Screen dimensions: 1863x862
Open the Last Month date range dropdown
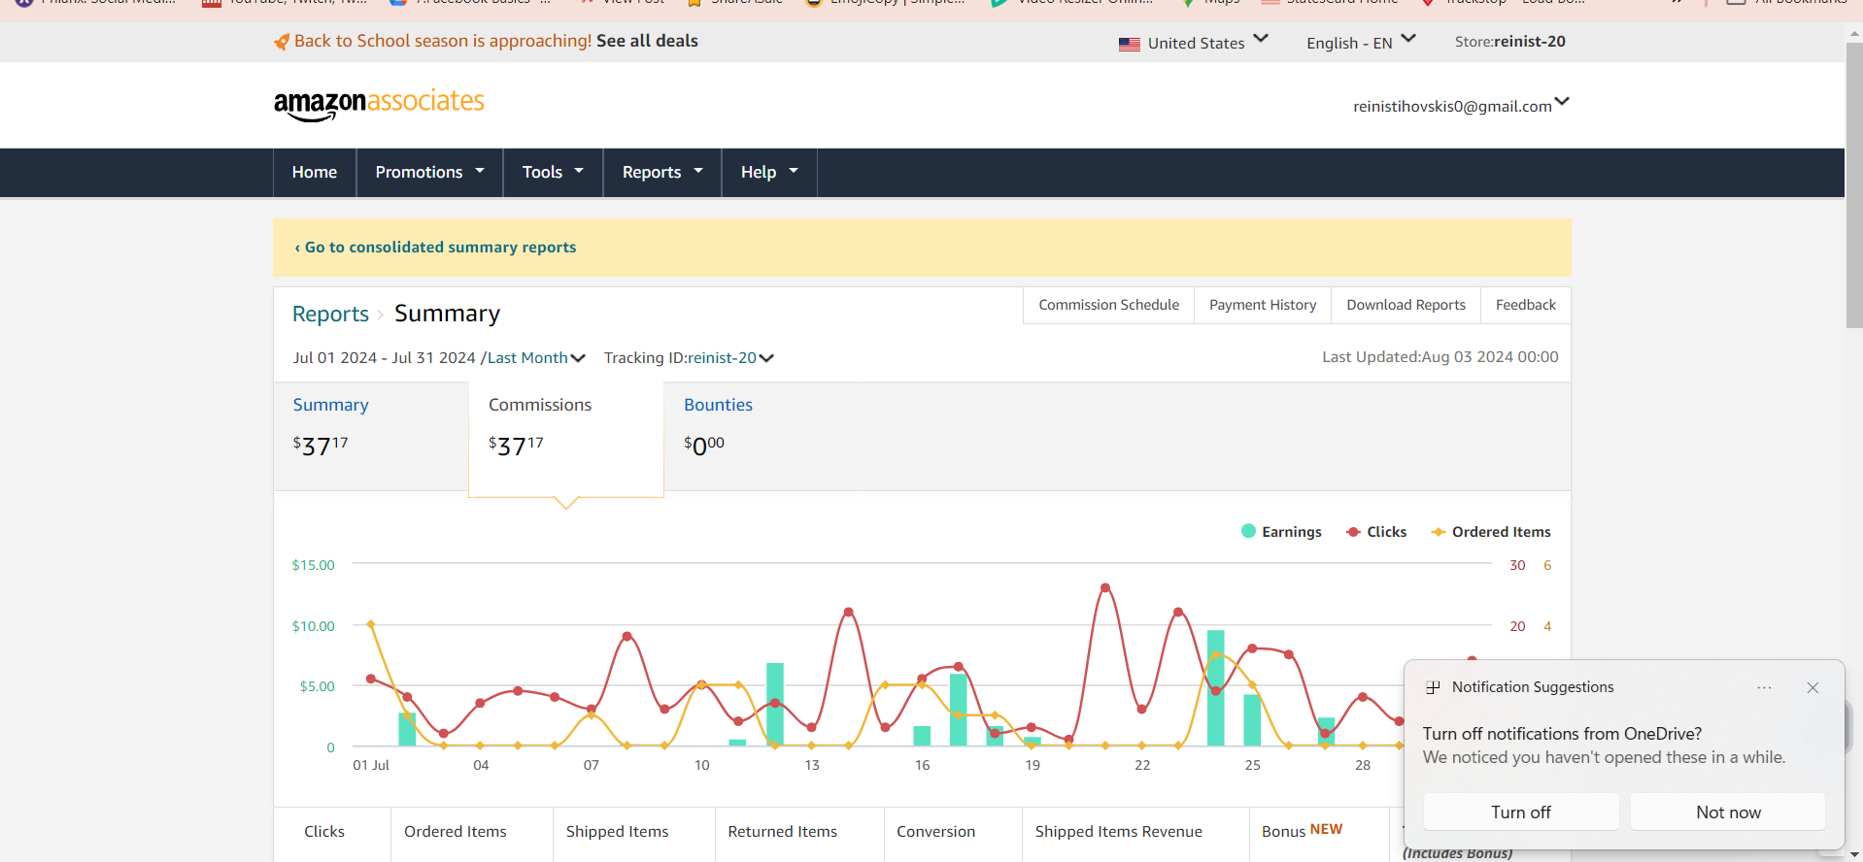[x=536, y=357]
